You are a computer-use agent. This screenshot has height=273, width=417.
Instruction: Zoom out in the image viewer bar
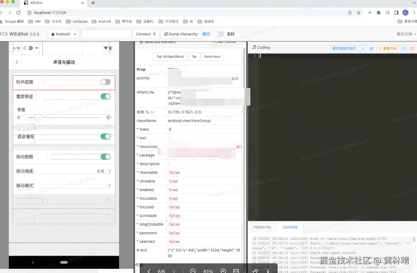pyautogui.click(x=193, y=271)
